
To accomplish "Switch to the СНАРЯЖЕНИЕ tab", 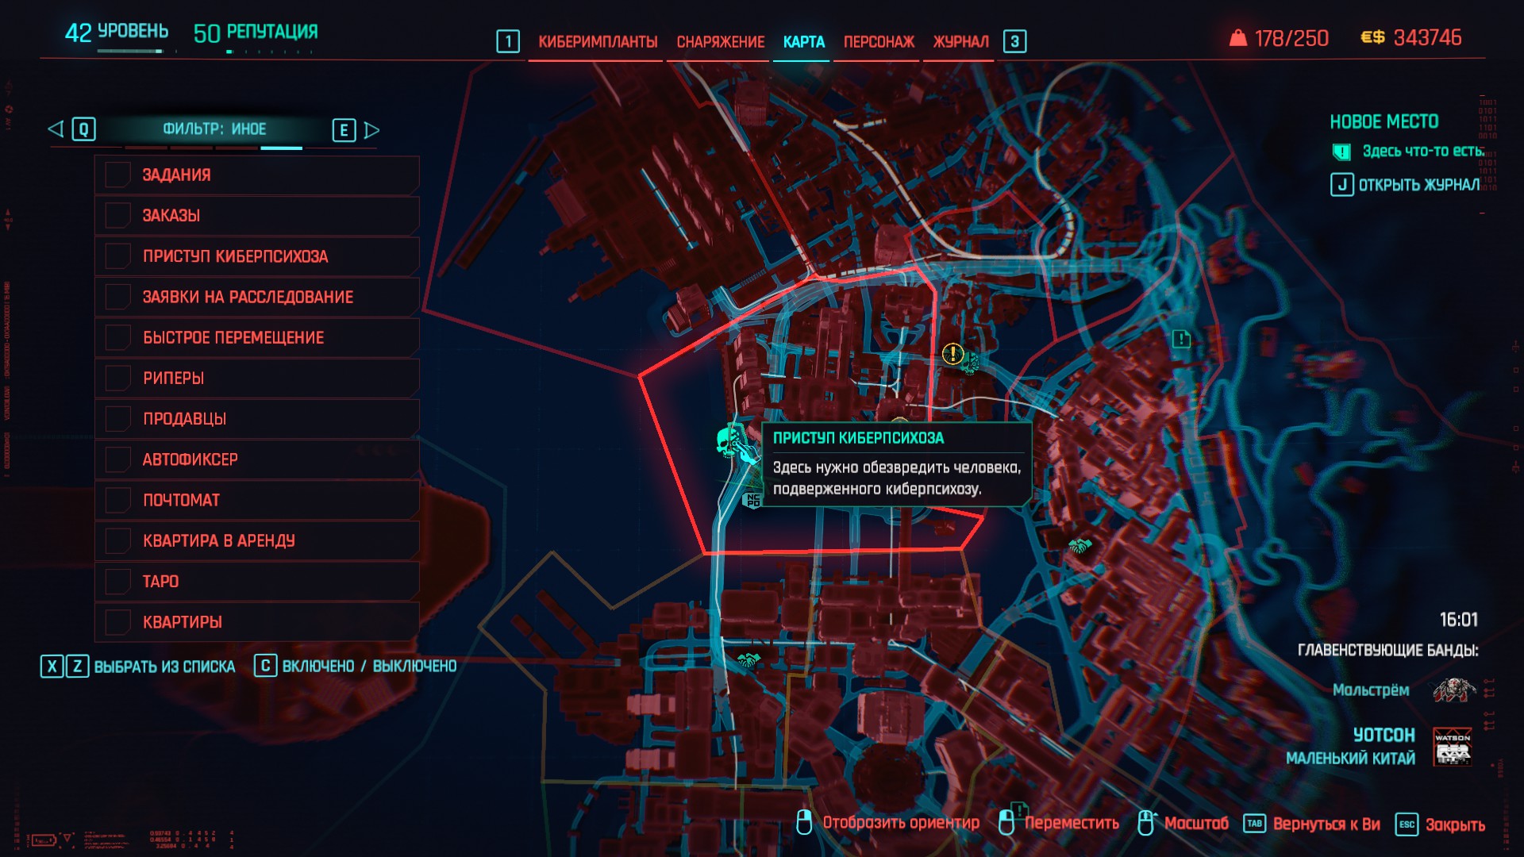I will (721, 42).
